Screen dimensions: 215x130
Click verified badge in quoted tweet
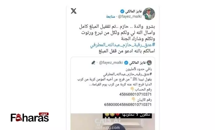click(126, 63)
